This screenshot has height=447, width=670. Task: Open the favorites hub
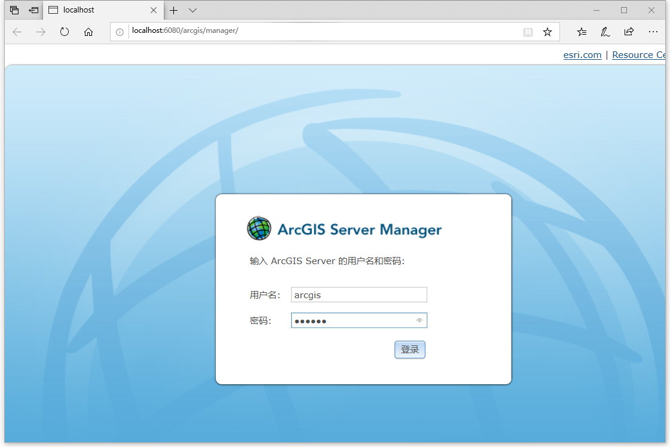(x=582, y=32)
